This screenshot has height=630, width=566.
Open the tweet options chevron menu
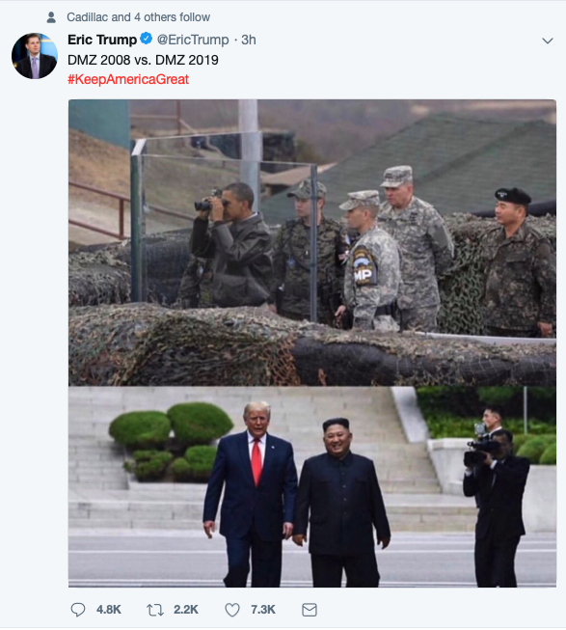point(548,41)
